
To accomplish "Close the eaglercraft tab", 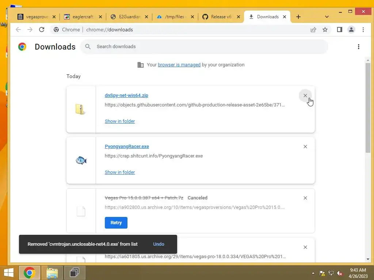I will [x=100, y=17].
